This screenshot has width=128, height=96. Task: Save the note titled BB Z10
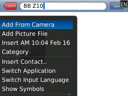pyautogui.click(x=115, y=6)
